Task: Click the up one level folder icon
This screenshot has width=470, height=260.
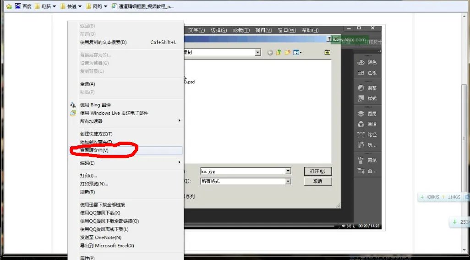Action: (x=279, y=52)
